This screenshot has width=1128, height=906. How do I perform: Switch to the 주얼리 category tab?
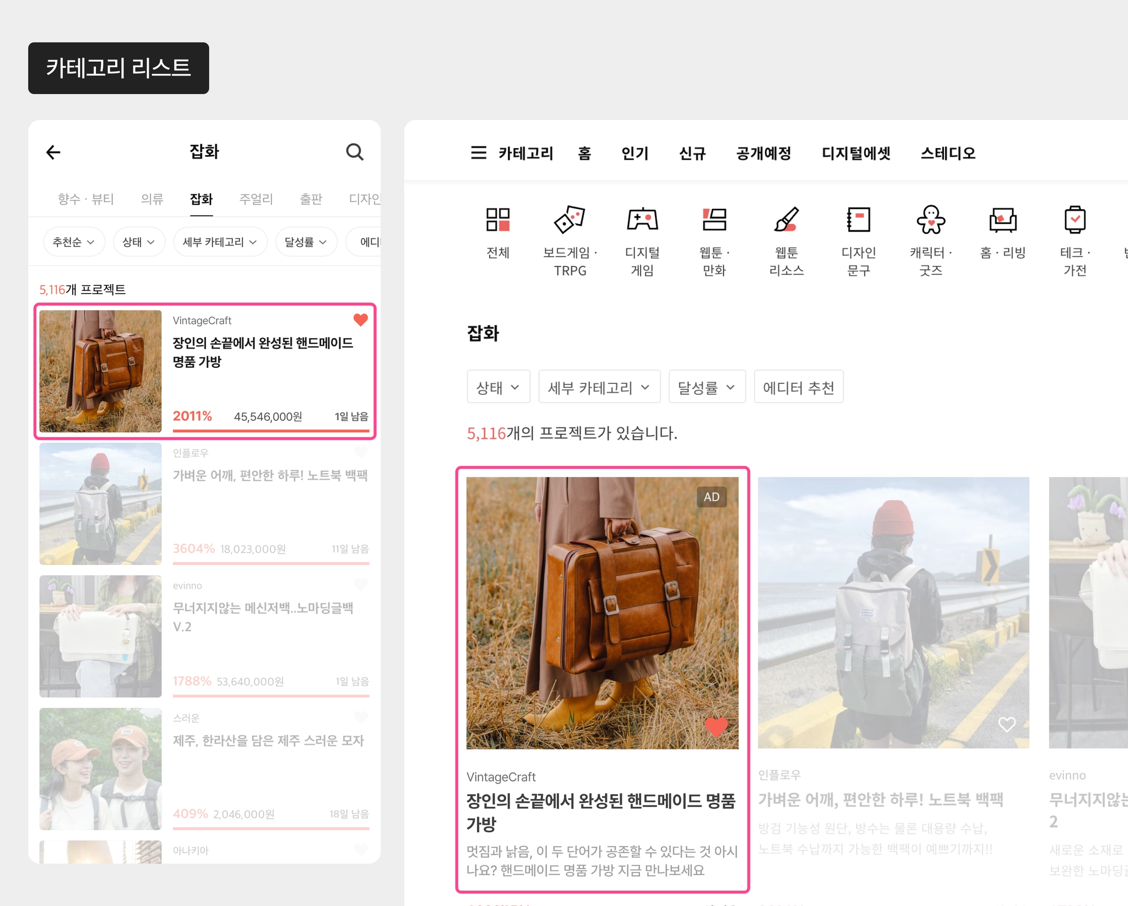pyautogui.click(x=256, y=199)
